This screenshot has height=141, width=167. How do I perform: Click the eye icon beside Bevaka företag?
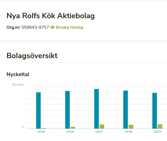52,27
